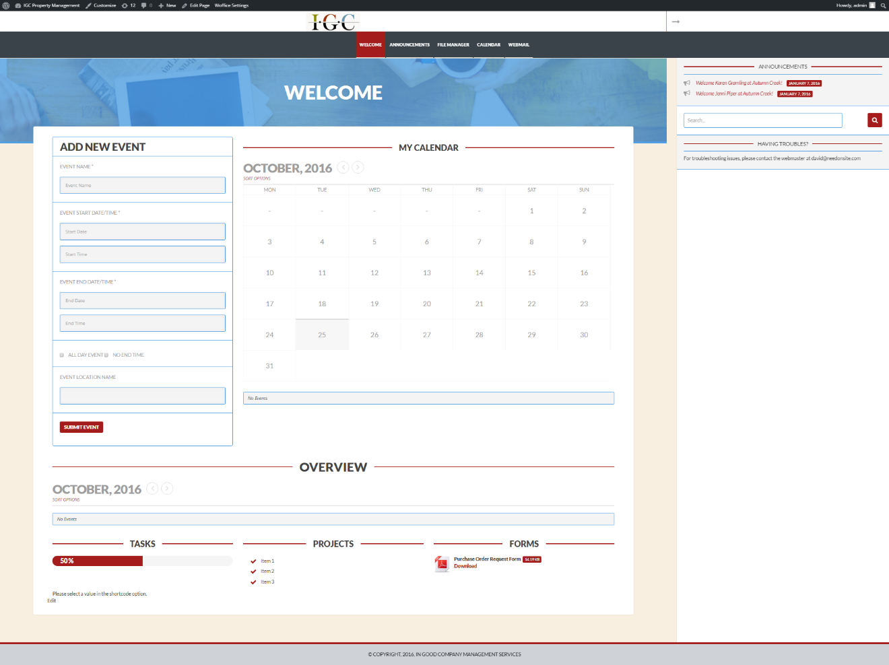Open the admin bar search magnifier
Viewport: 889px width, 665px height.
[x=883, y=5]
